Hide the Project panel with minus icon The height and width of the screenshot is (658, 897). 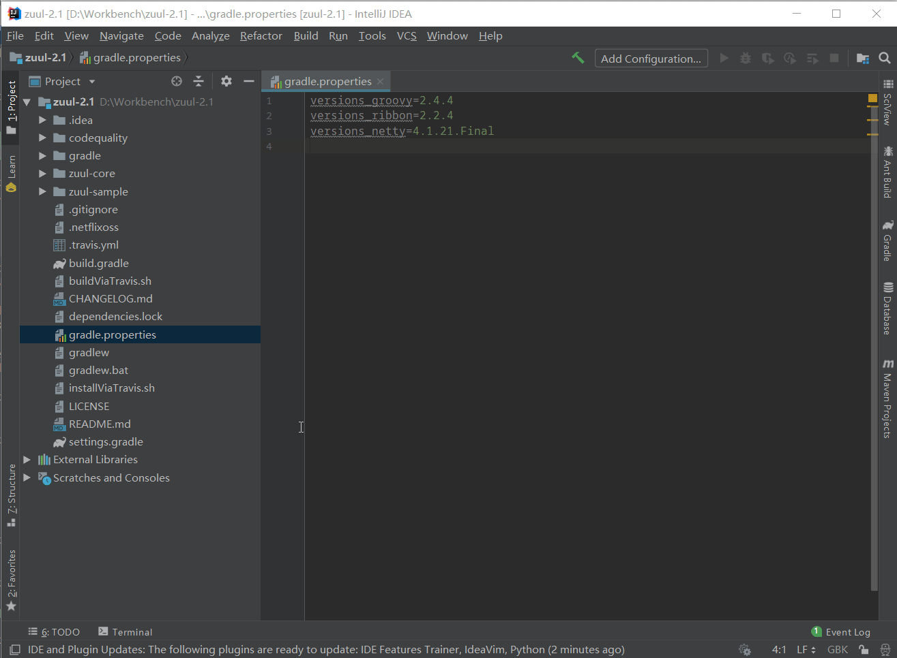249,81
